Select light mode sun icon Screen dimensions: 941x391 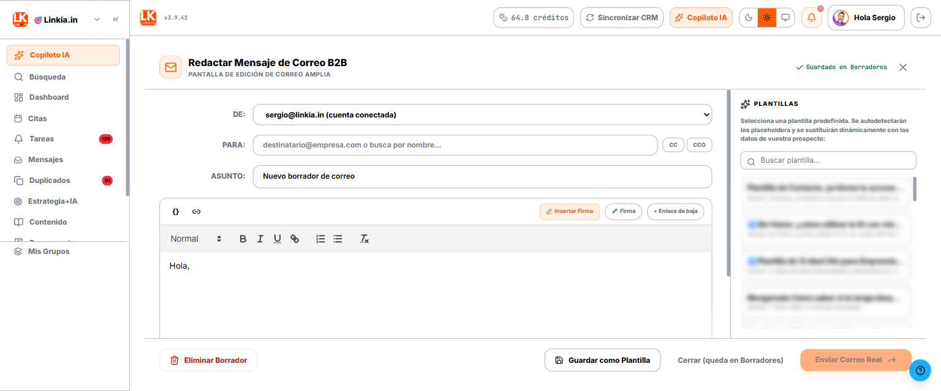pyautogui.click(x=766, y=18)
